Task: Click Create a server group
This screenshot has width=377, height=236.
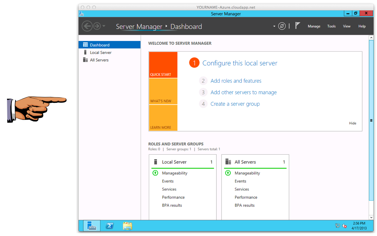Action: tap(235, 104)
